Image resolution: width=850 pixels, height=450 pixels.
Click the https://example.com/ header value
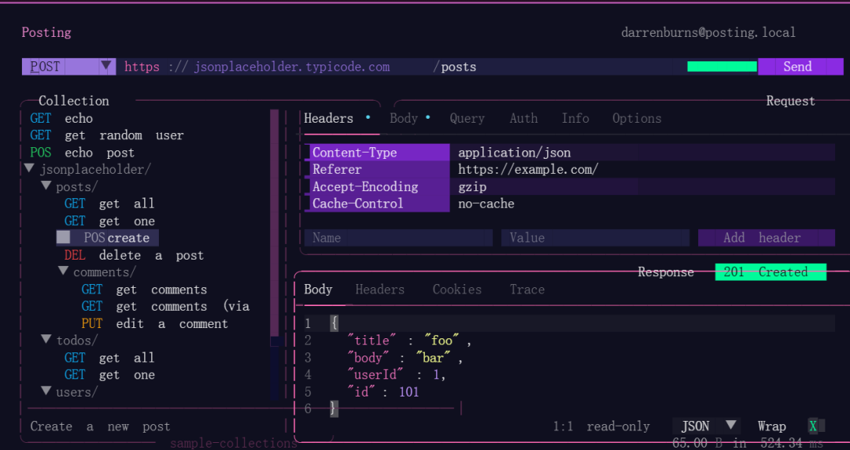(x=528, y=169)
